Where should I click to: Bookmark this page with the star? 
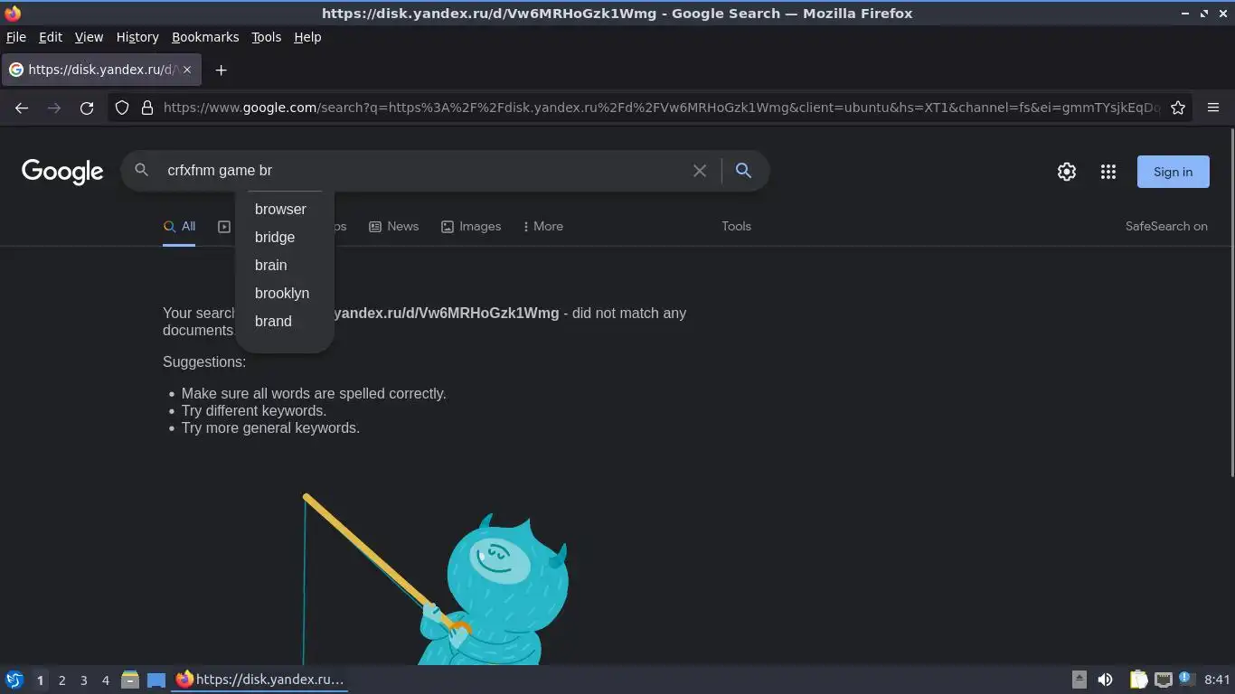pos(1178,108)
